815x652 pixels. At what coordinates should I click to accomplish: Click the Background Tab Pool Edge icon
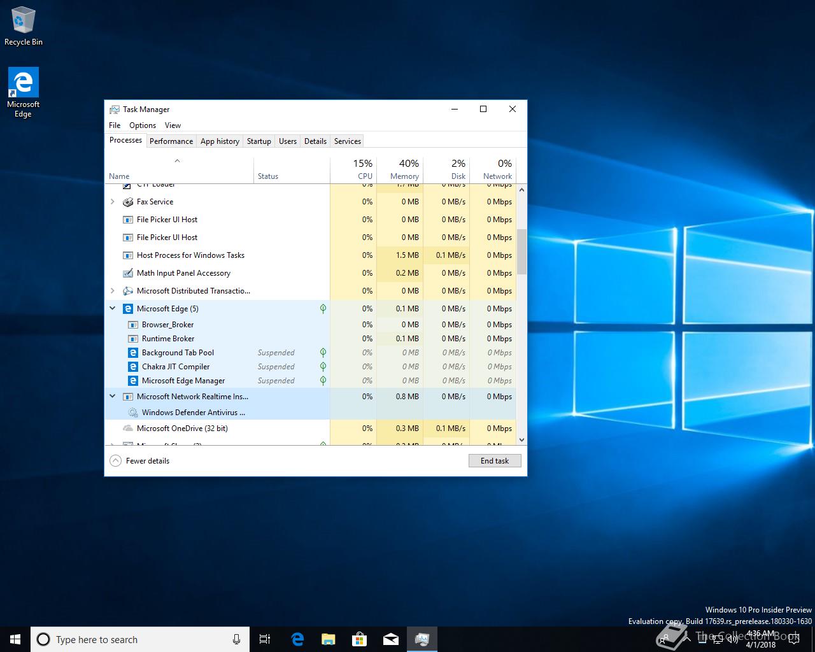pyautogui.click(x=133, y=353)
